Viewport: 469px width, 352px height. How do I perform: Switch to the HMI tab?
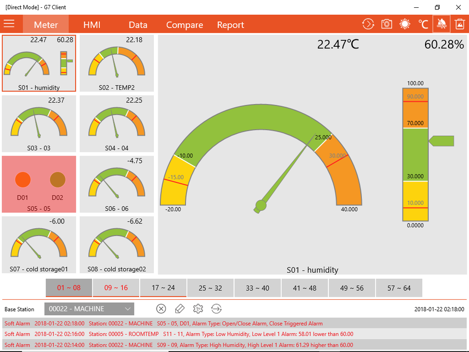pos(92,25)
